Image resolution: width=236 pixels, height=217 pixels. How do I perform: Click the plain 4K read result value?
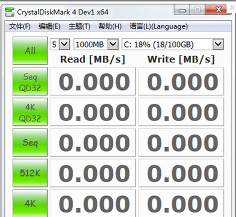[x=93, y=203]
